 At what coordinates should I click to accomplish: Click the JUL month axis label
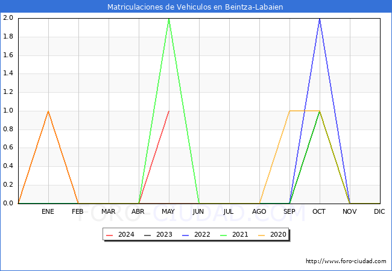coord(229,211)
